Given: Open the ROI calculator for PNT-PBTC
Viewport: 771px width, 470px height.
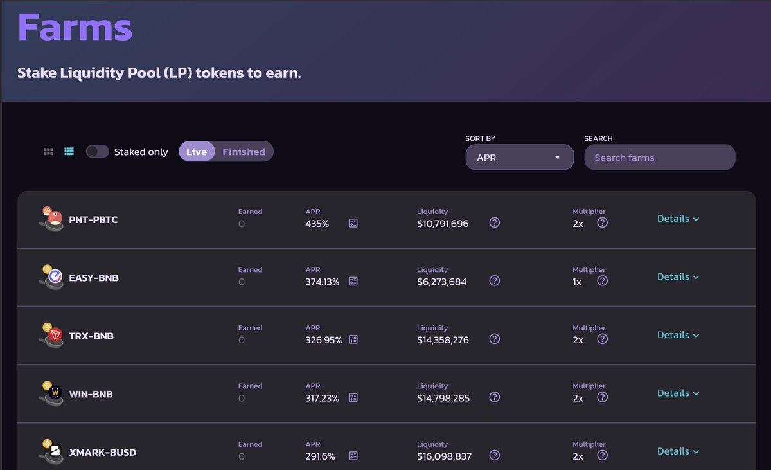Looking at the screenshot, I should (x=353, y=222).
